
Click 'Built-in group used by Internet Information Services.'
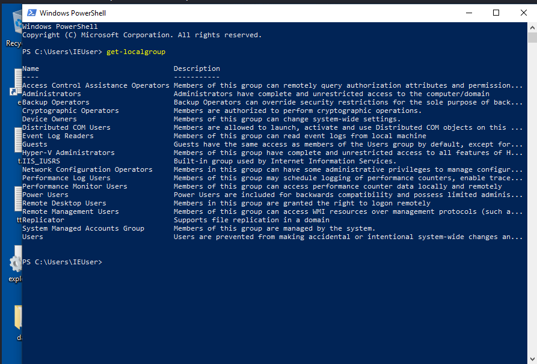285,161
